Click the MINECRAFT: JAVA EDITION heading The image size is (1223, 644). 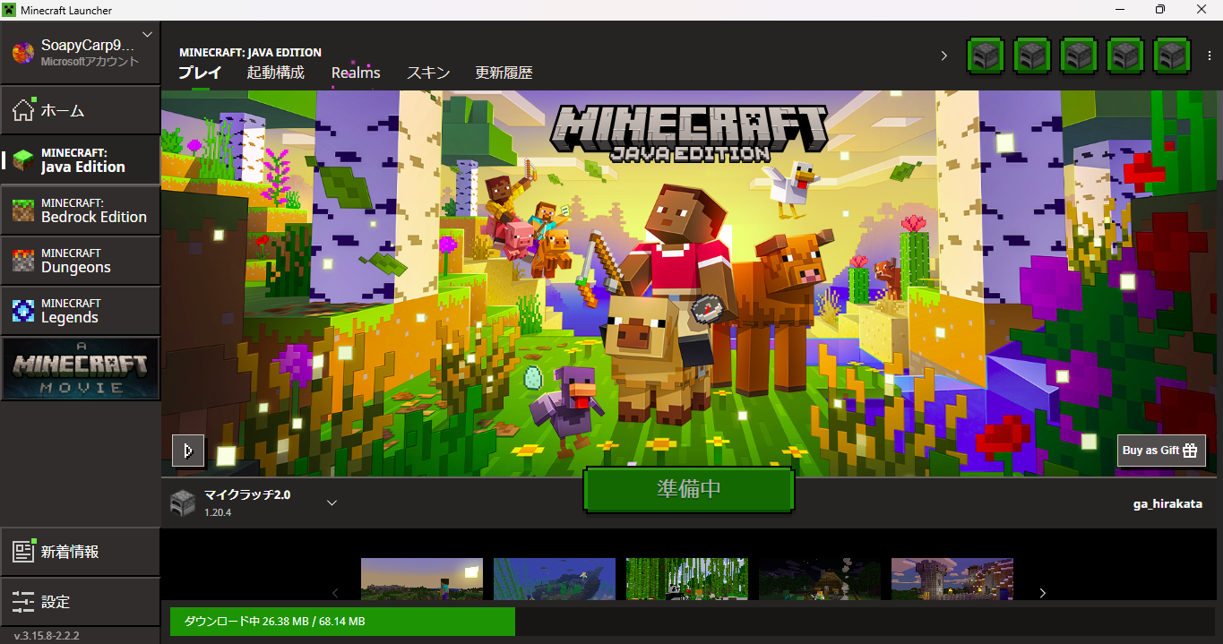click(x=250, y=52)
